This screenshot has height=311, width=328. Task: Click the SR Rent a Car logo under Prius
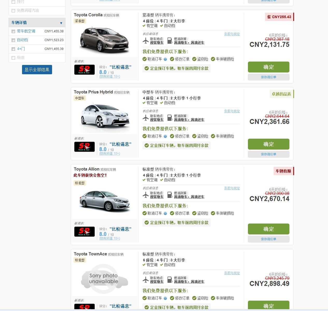tap(84, 147)
